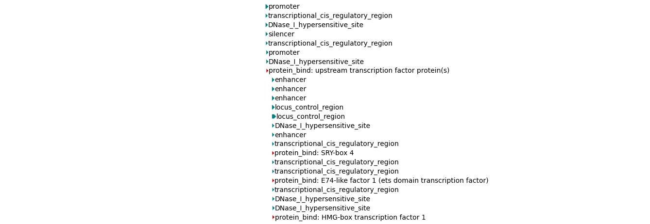
Task: Select enhancer directly below upstream transcription factor entry
Action: click(290, 80)
